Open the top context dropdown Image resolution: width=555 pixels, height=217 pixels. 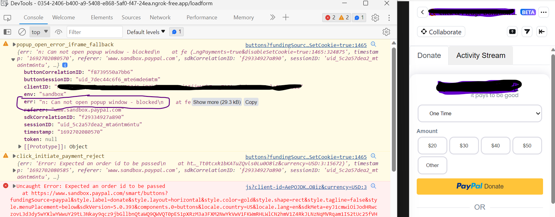40,32
